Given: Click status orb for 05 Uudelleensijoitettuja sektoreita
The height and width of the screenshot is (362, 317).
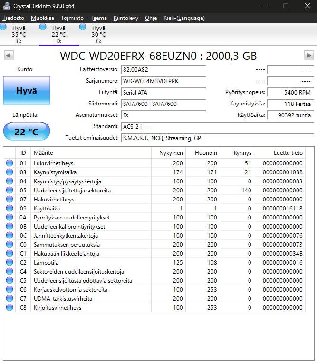Looking at the screenshot, I should coord(10,190).
